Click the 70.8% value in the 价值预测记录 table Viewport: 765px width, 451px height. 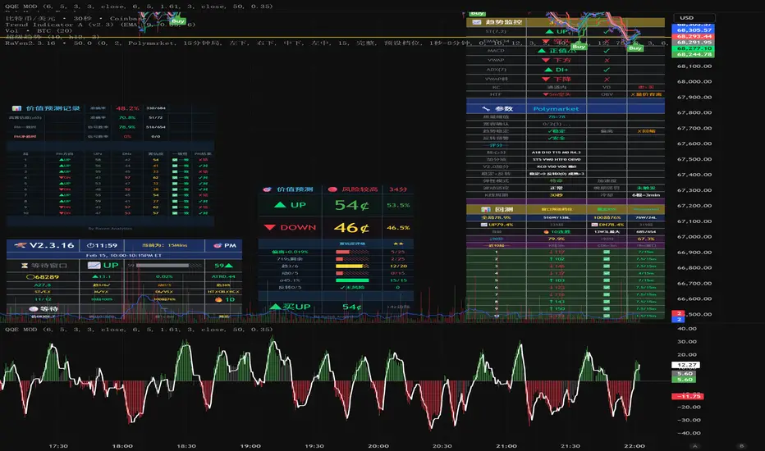pyautogui.click(x=127, y=117)
